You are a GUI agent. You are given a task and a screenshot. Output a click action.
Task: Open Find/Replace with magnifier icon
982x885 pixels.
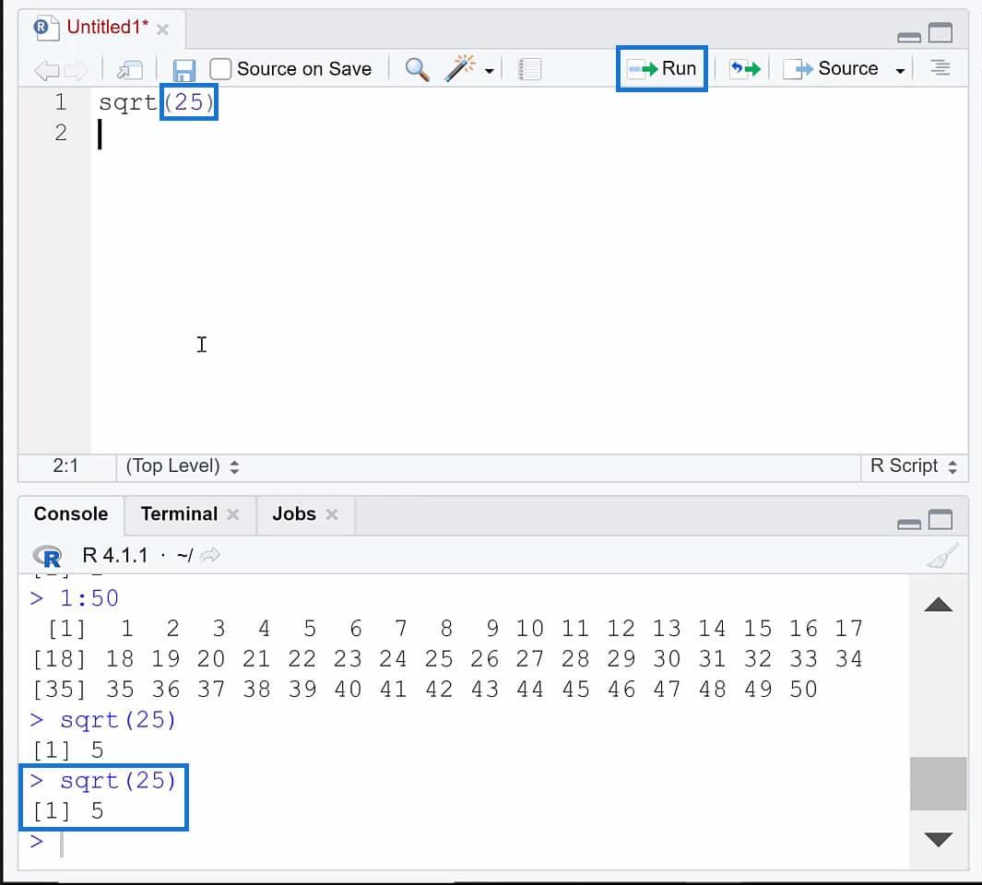(x=417, y=69)
